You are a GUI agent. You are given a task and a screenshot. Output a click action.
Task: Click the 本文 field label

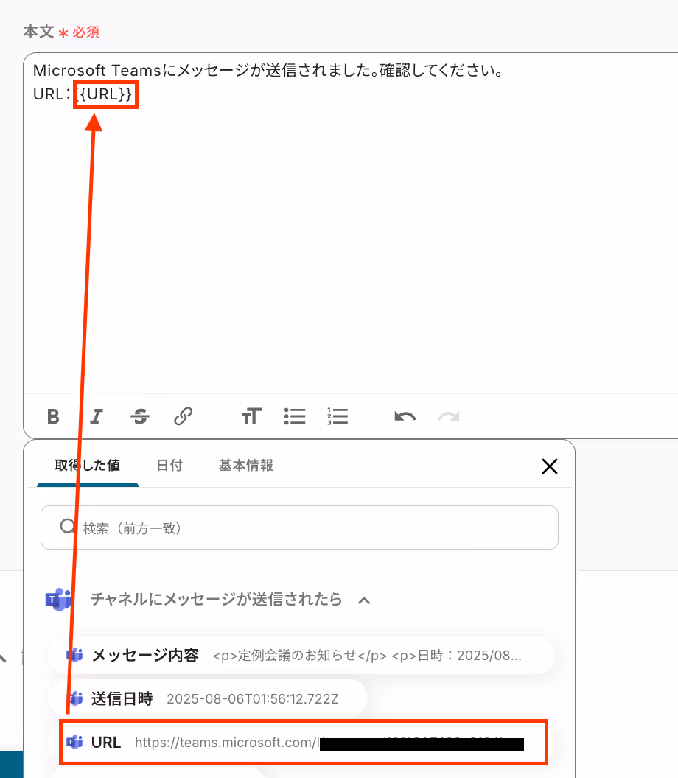click(x=38, y=31)
